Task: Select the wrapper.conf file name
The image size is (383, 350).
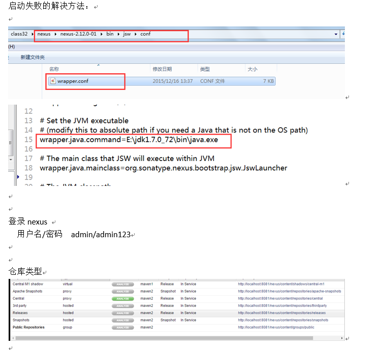Action: [73, 81]
